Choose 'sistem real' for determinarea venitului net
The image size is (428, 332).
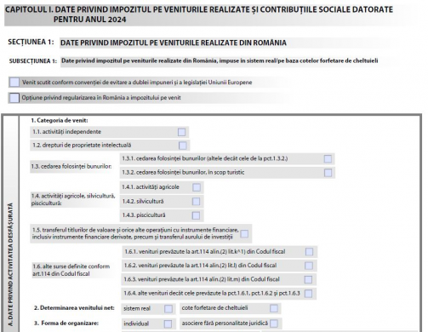click(x=168, y=309)
